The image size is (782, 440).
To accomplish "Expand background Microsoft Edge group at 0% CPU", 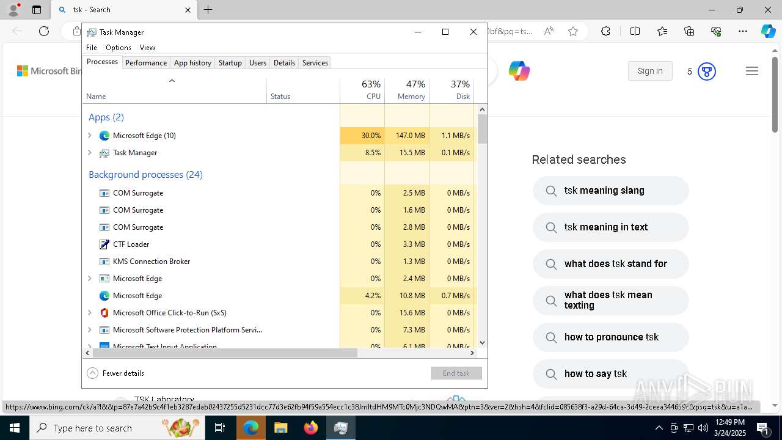I will point(90,279).
